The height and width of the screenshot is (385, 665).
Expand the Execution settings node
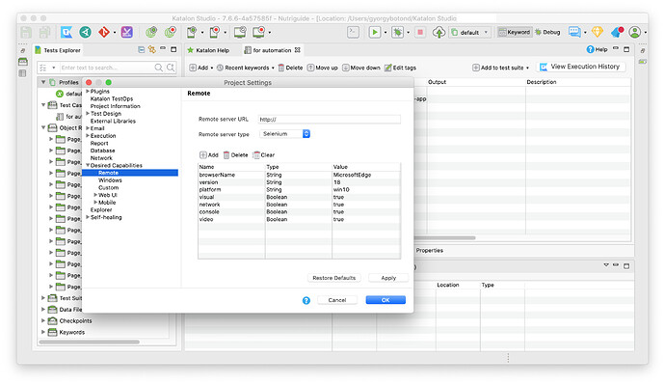point(88,136)
